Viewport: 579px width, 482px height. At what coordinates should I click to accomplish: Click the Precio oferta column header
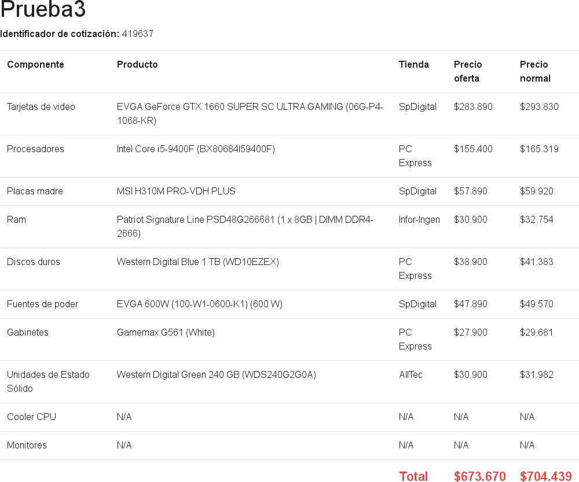point(468,72)
